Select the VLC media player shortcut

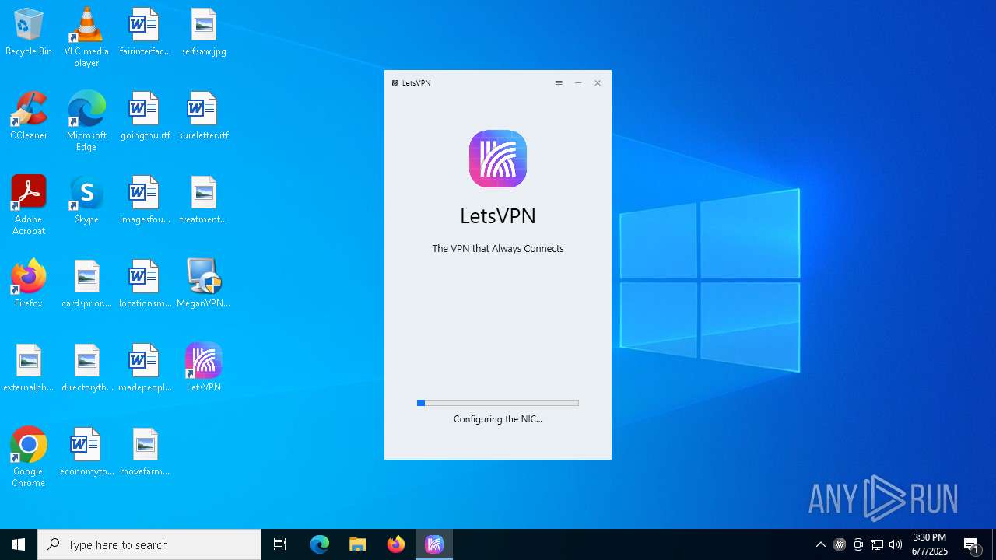[x=86, y=37]
